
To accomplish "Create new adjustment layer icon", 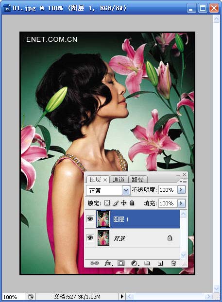I will point(135,263).
